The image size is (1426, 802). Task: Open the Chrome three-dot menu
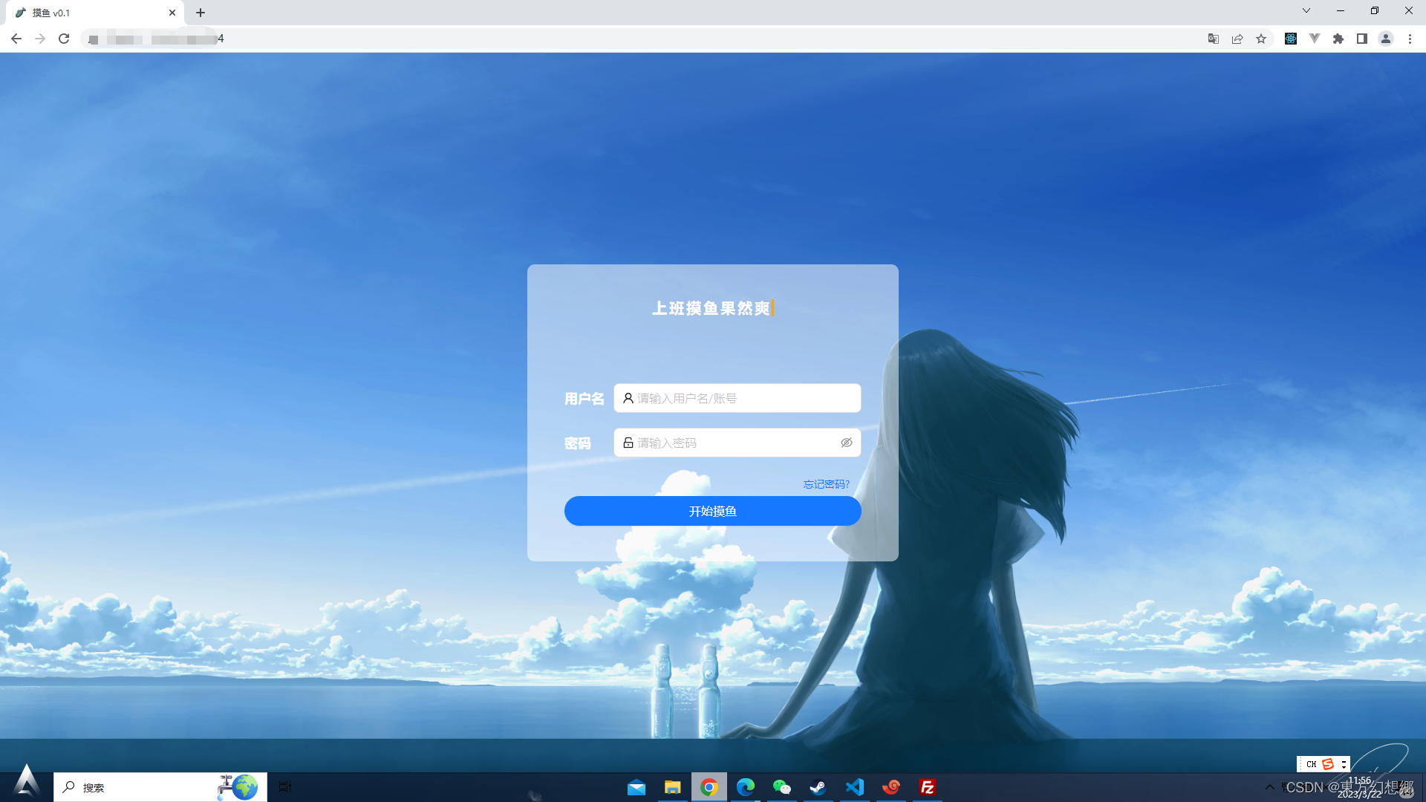click(x=1410, y=39)
